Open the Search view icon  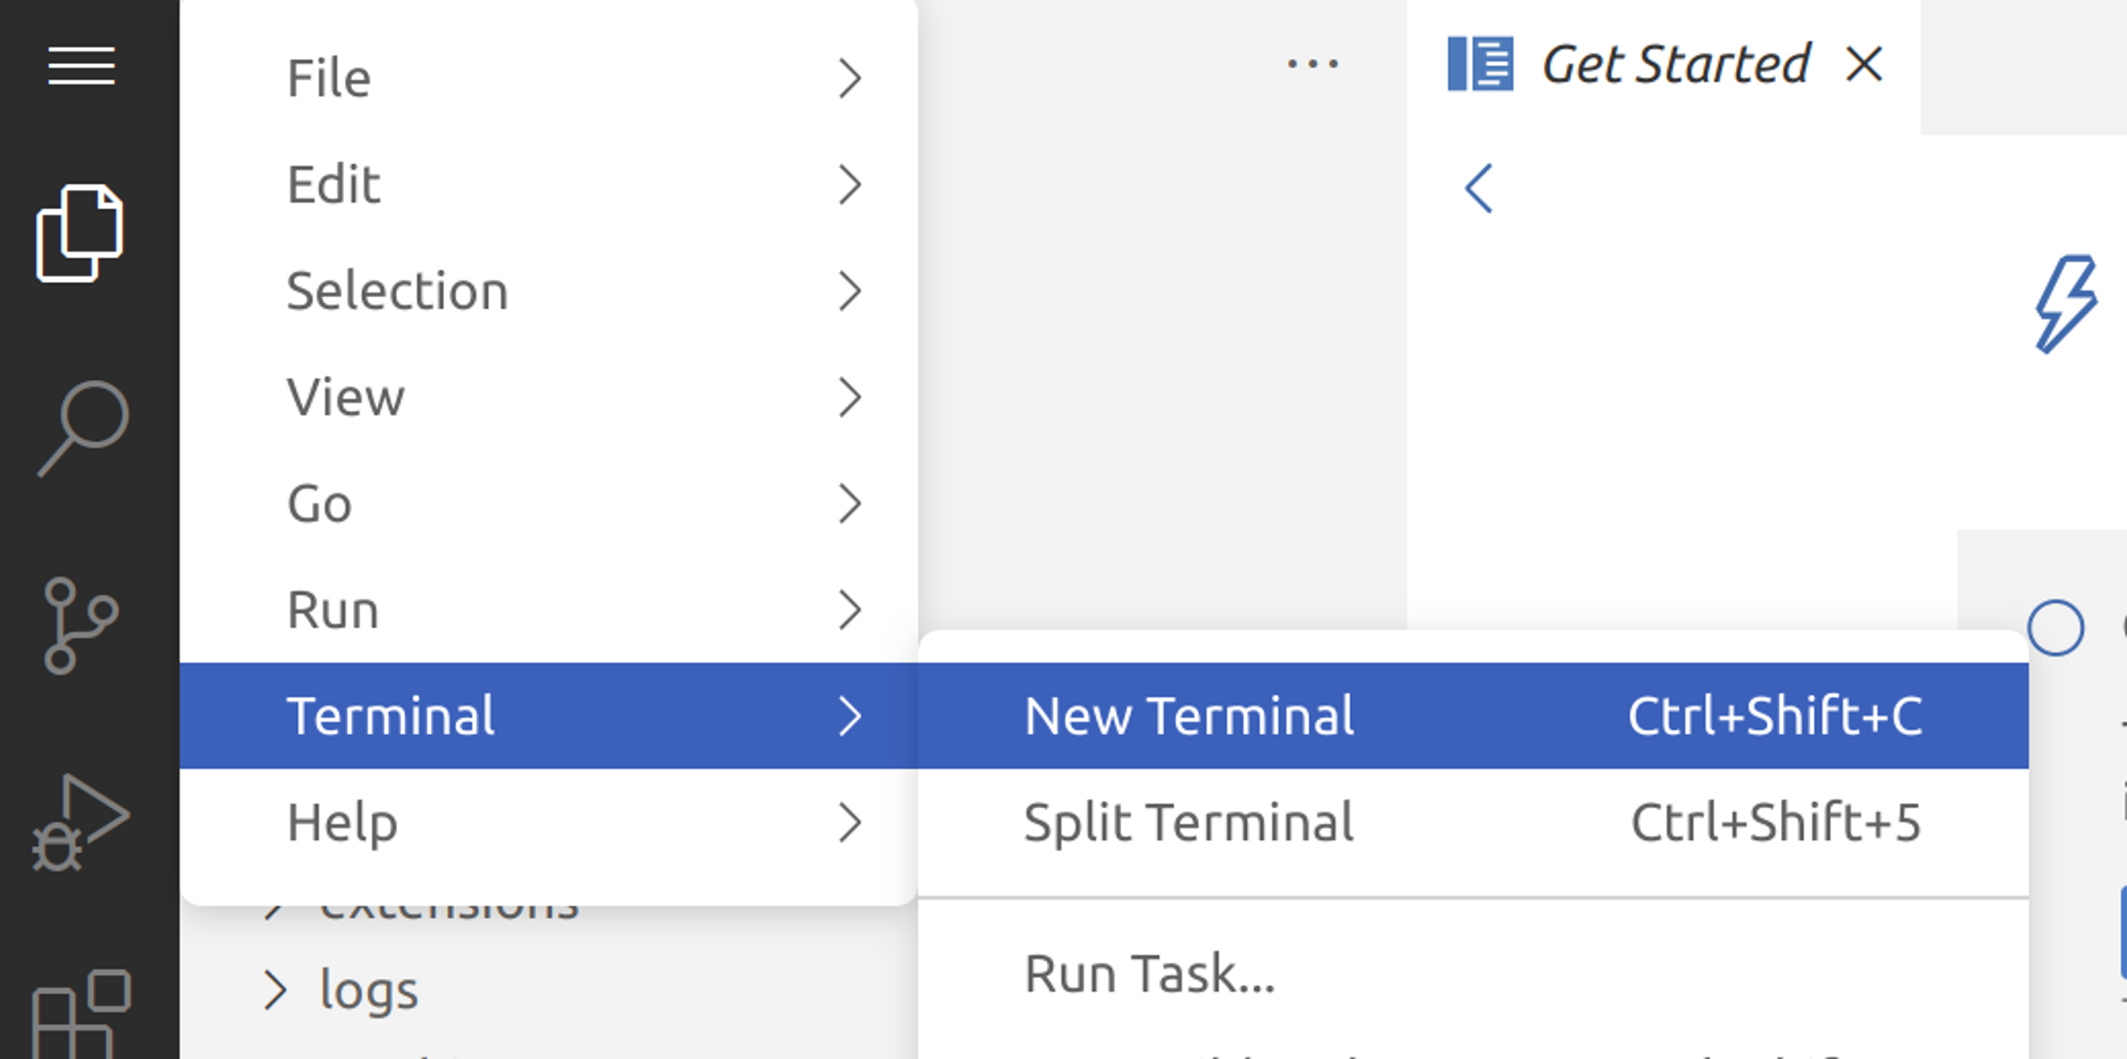[83, 427]
